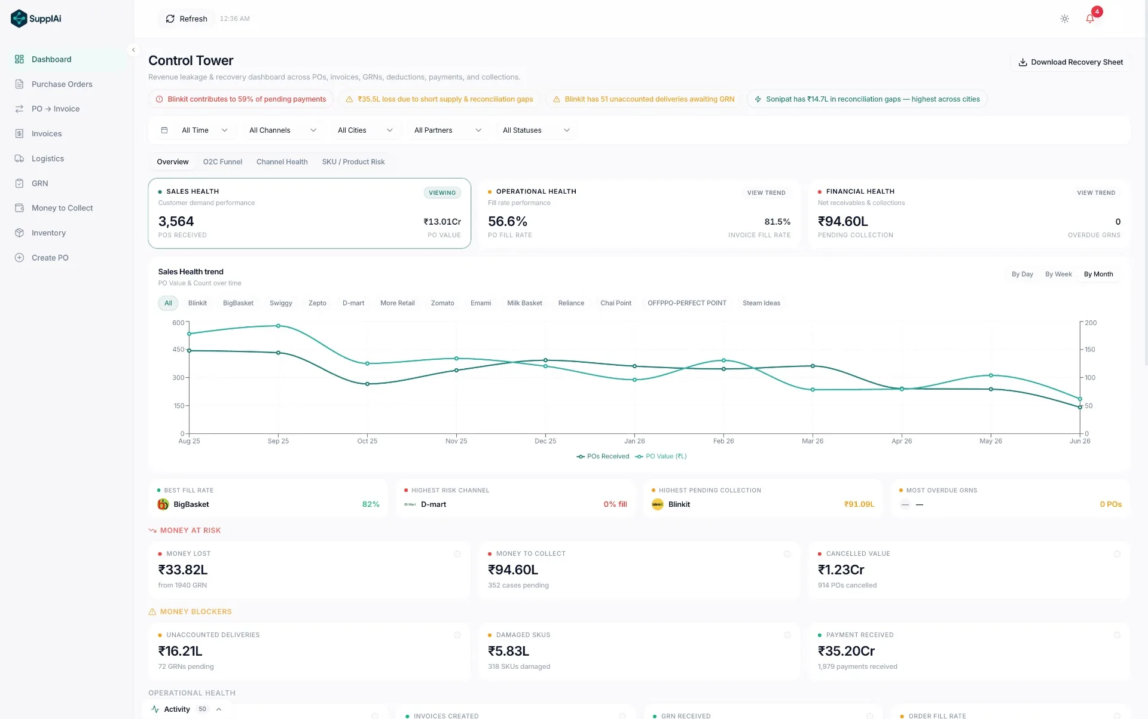This screenshot has height=719, width=1148.
Task: Click the ₹35.5L short supply loss alert
Action: (439, 99)
